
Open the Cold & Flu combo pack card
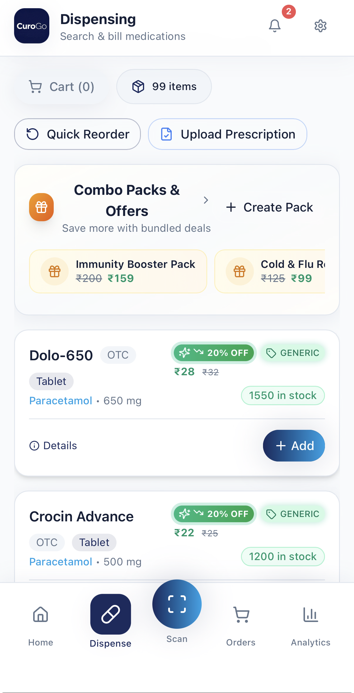pyautogui.click(x=270, y=271)
